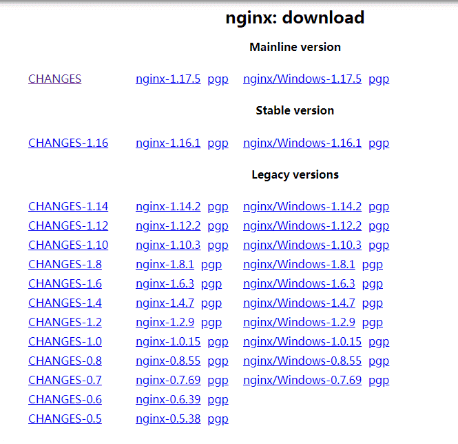Open pgp signature for nginx/Windows-1.14.2
This screenshot has width=458, height=444.
[x=379, y=207]
